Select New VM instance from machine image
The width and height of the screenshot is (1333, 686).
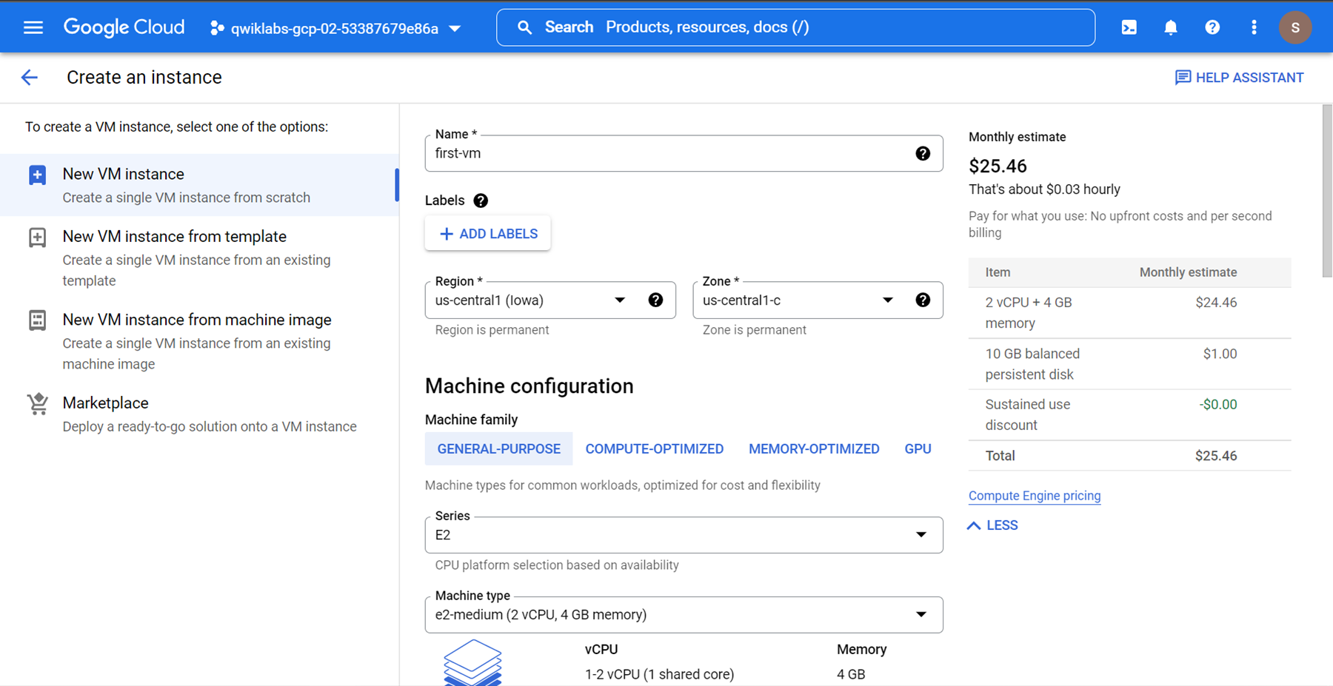(200, 341)
